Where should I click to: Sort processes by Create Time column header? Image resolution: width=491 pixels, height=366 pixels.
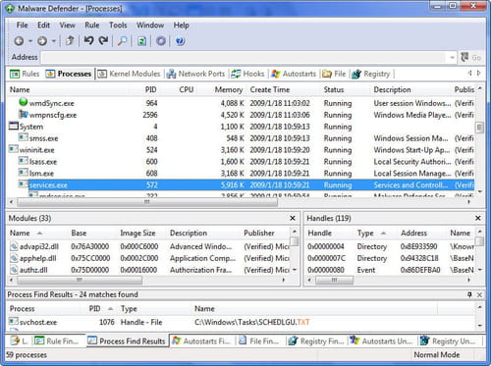270,89
